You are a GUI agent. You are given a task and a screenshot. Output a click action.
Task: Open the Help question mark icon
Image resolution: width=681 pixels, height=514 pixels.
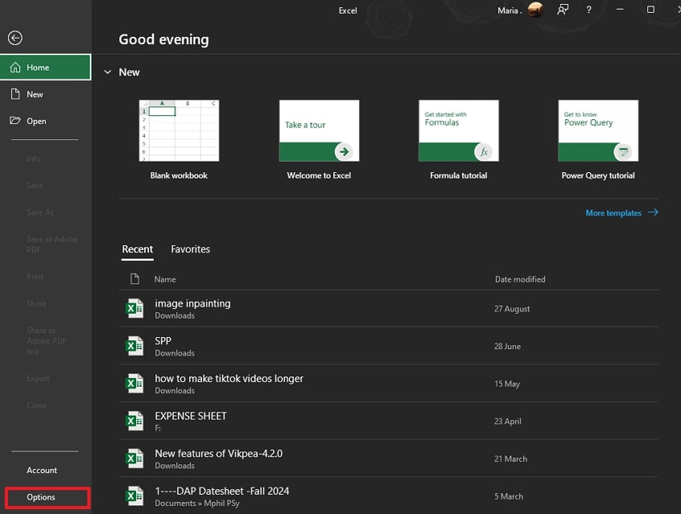pyautogui.click(x=588, y=10)
